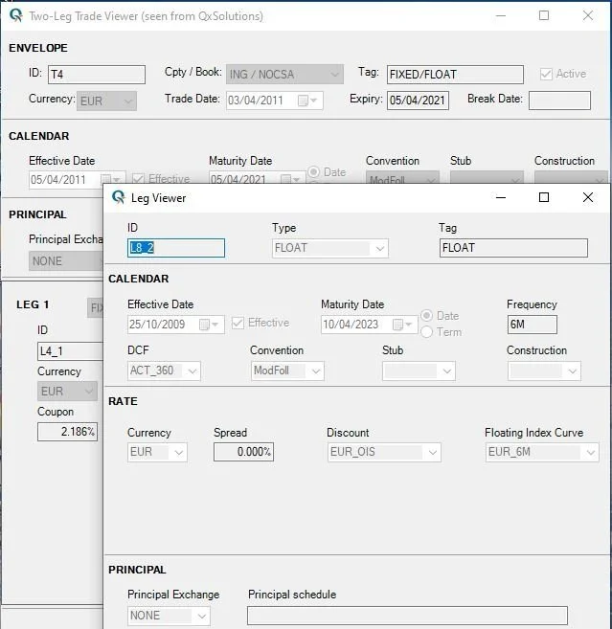Open the Trade Viewer Convention ModFoll dropdown
Screen dimensions: 612x629
402,178
